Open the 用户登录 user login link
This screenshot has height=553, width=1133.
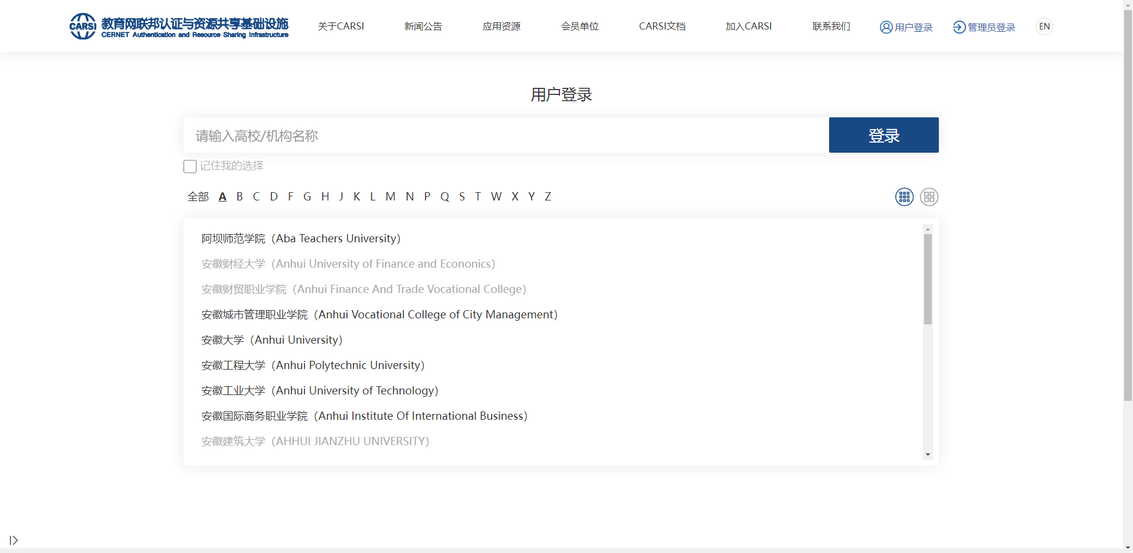[906, 27]
